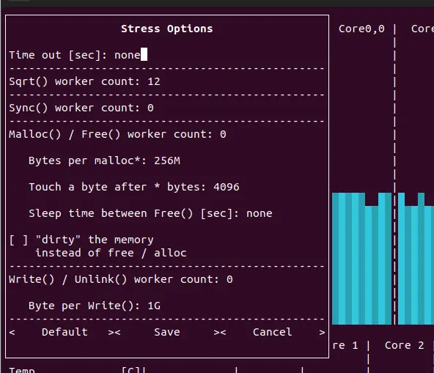The width and height of the screenshot is (434, 373).
Task: Click Malloc() / Free() worker count value
Action: (223, 134)
